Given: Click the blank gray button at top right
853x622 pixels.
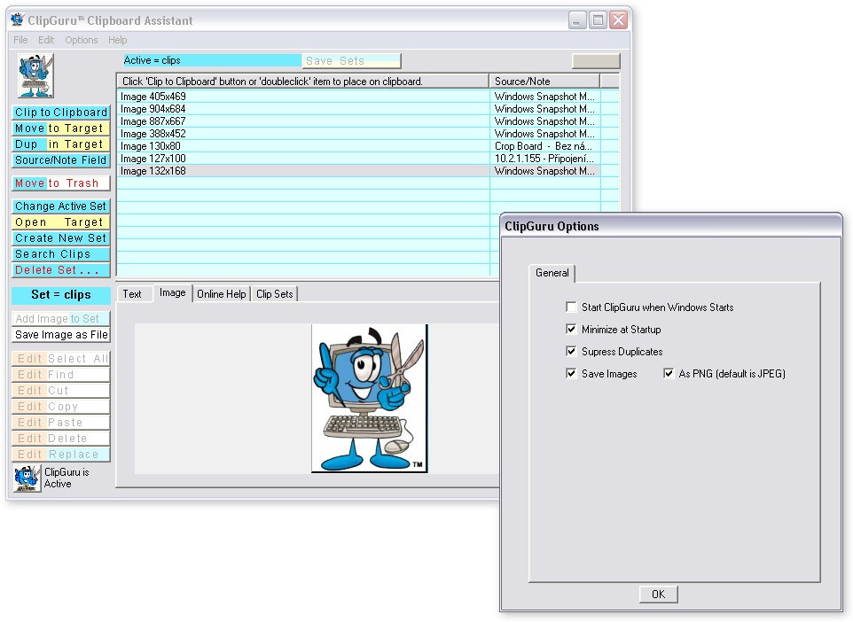Looking at the screenshot, I should pos(596,61).
